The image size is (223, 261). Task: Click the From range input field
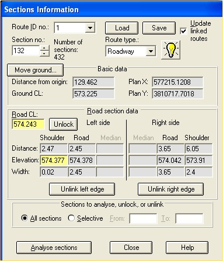[x=144, y=218]
